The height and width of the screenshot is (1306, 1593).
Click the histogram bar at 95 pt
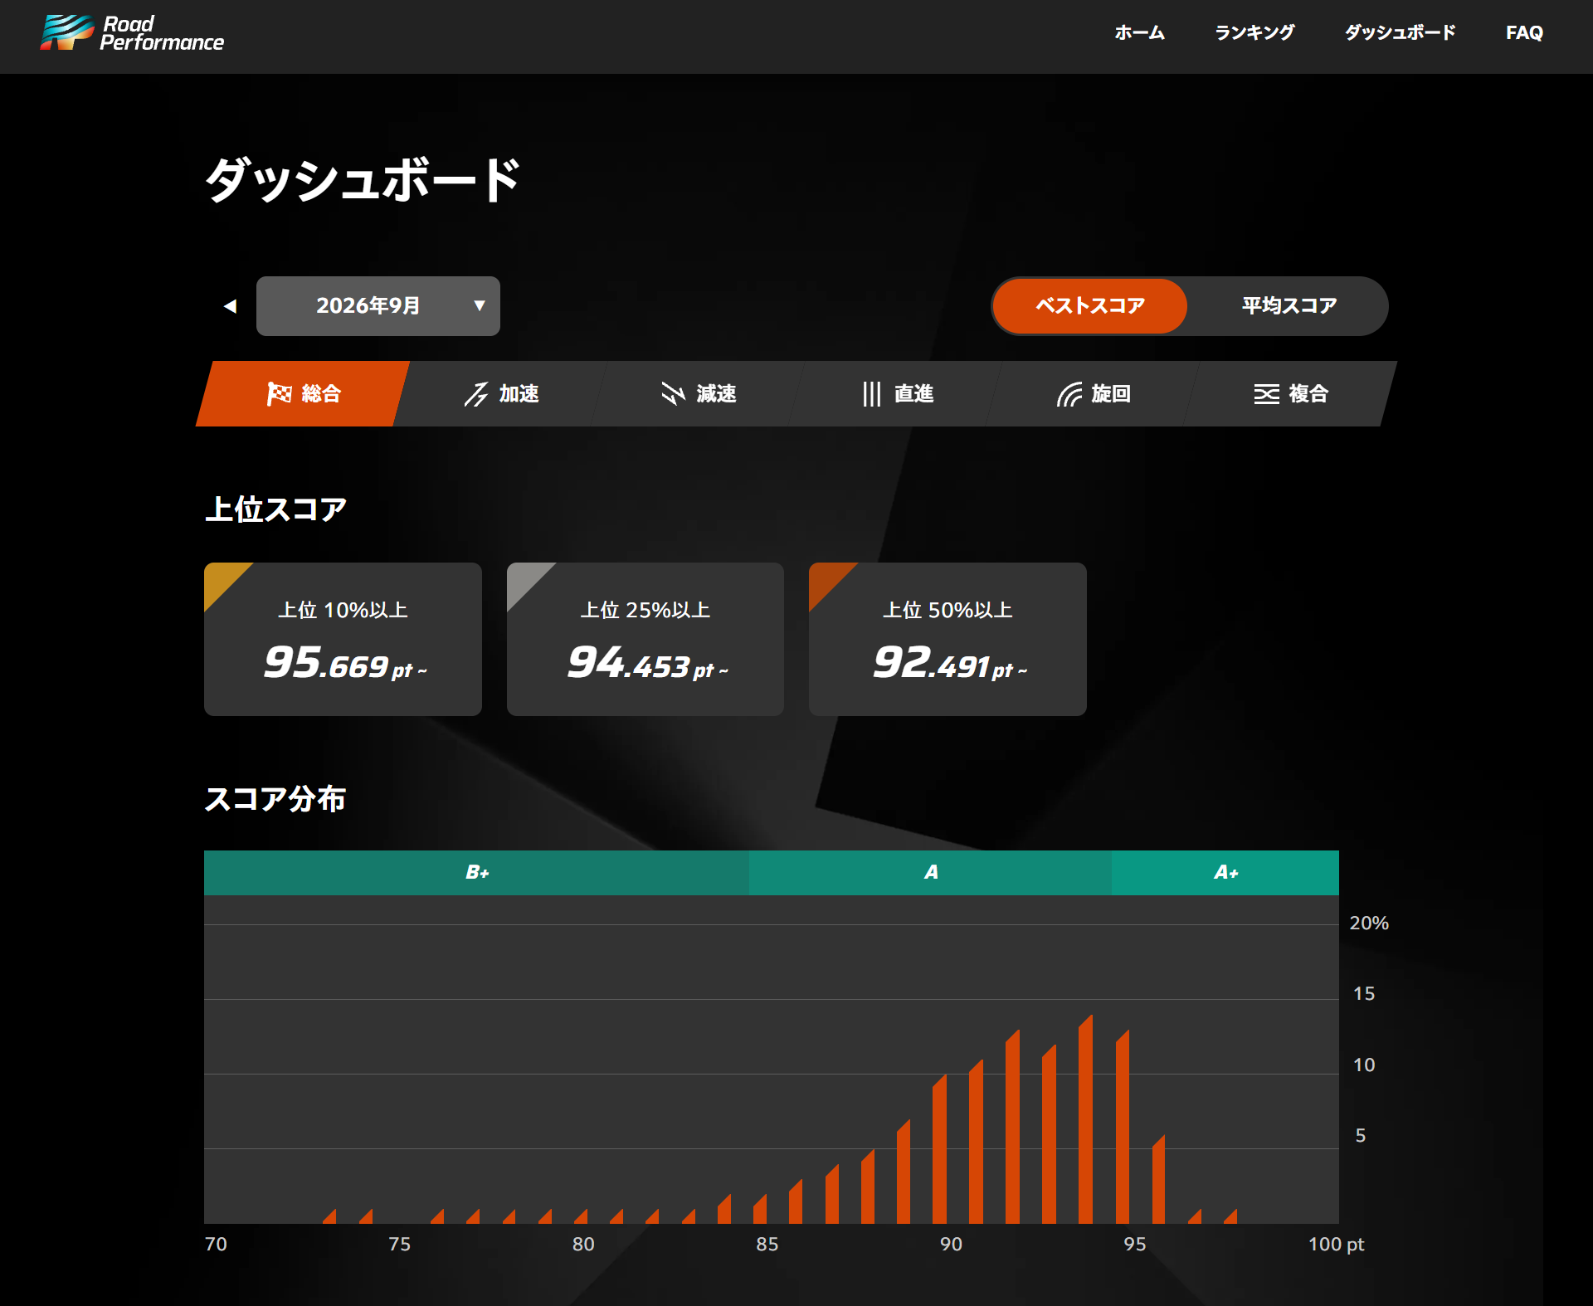[x=1123, y=1128]
